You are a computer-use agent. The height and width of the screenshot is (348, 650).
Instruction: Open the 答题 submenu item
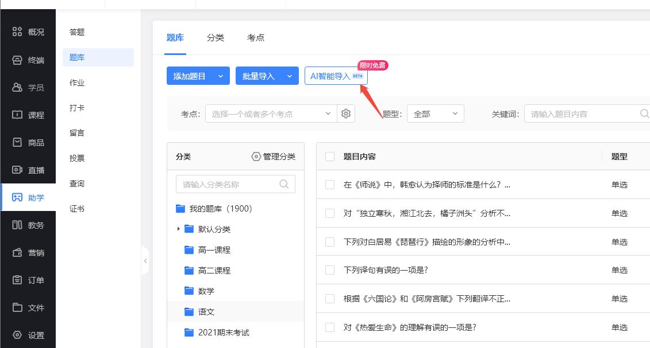click(x=76, y=32)
